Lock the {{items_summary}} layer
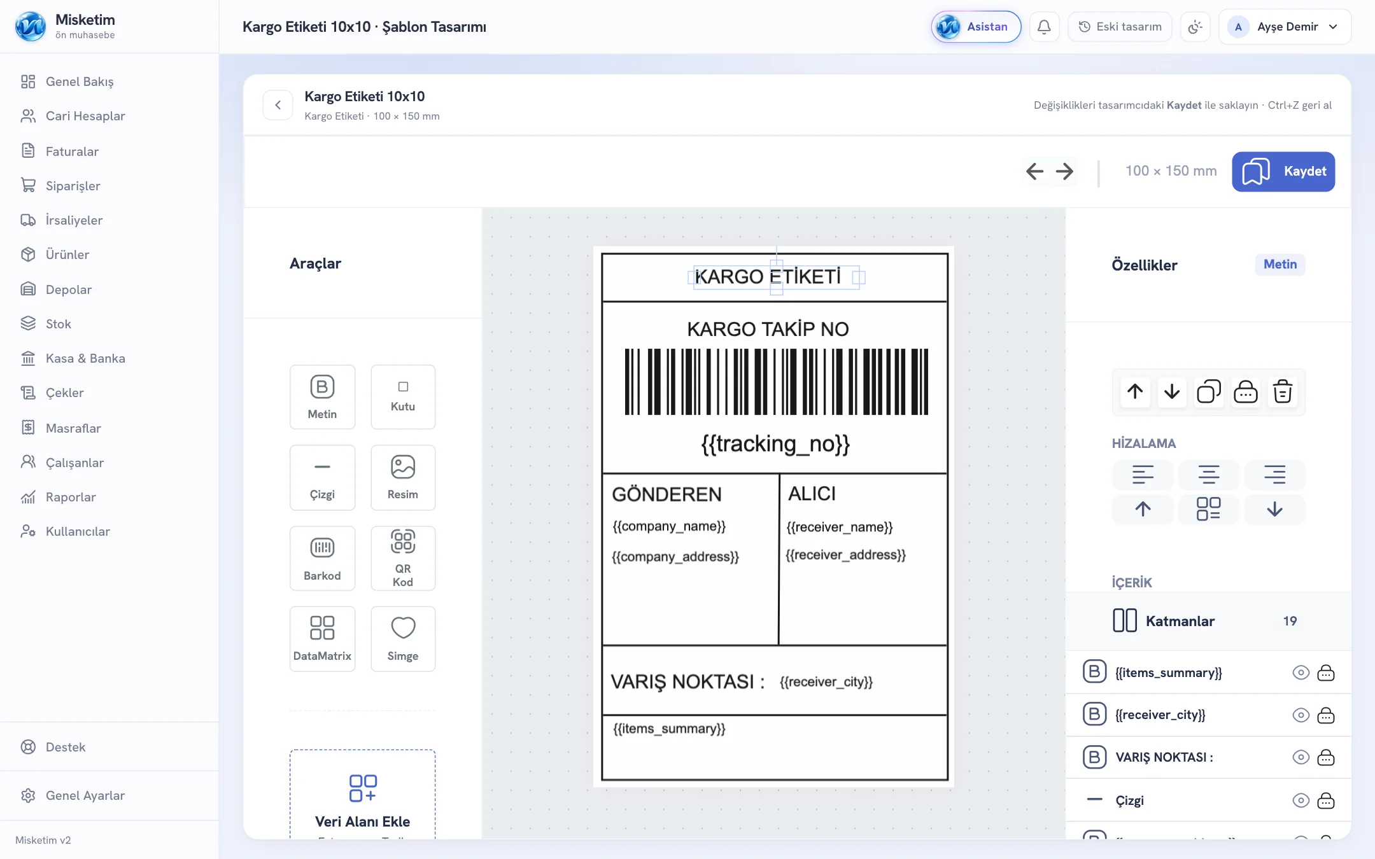 coord(1326,673)
